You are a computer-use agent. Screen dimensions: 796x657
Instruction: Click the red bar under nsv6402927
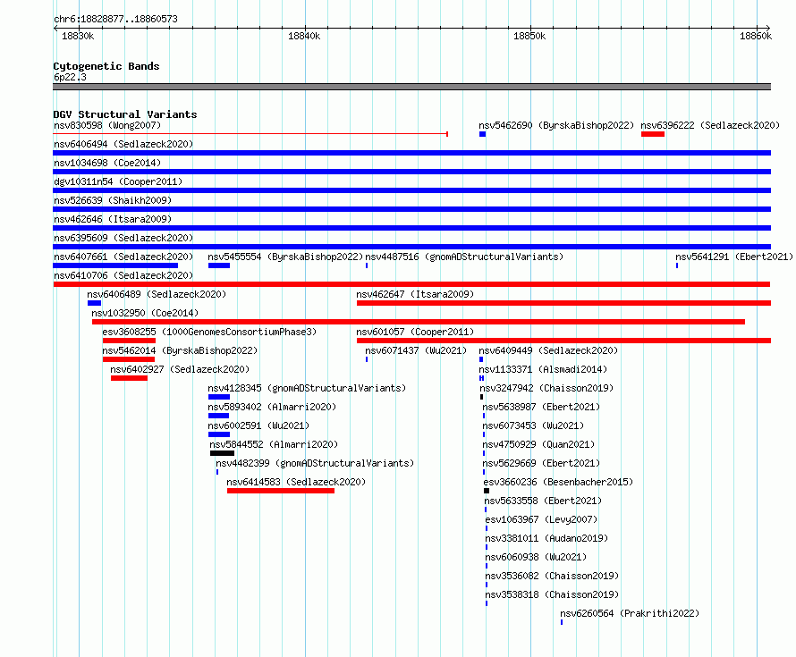pyautogui.click(x=129, y=378)
